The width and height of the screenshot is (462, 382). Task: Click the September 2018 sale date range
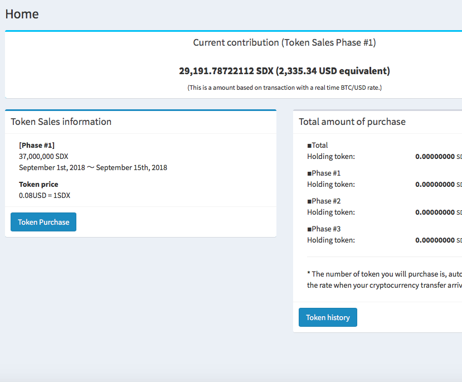pyautogui.click(x=93, y=167)
